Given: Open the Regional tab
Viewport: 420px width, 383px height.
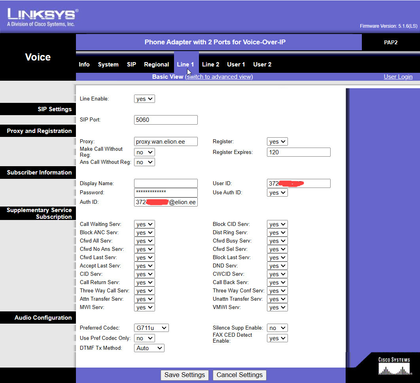Looking at the screenshot, I should click(x=156, y=64).
